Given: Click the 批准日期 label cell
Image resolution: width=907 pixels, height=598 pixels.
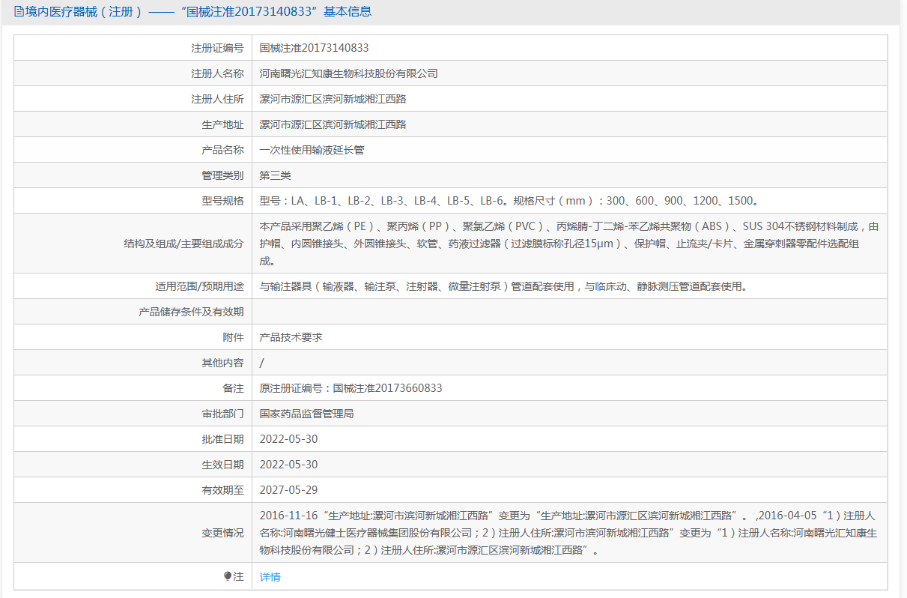Looking at the screenshot, I should [133, 439].
